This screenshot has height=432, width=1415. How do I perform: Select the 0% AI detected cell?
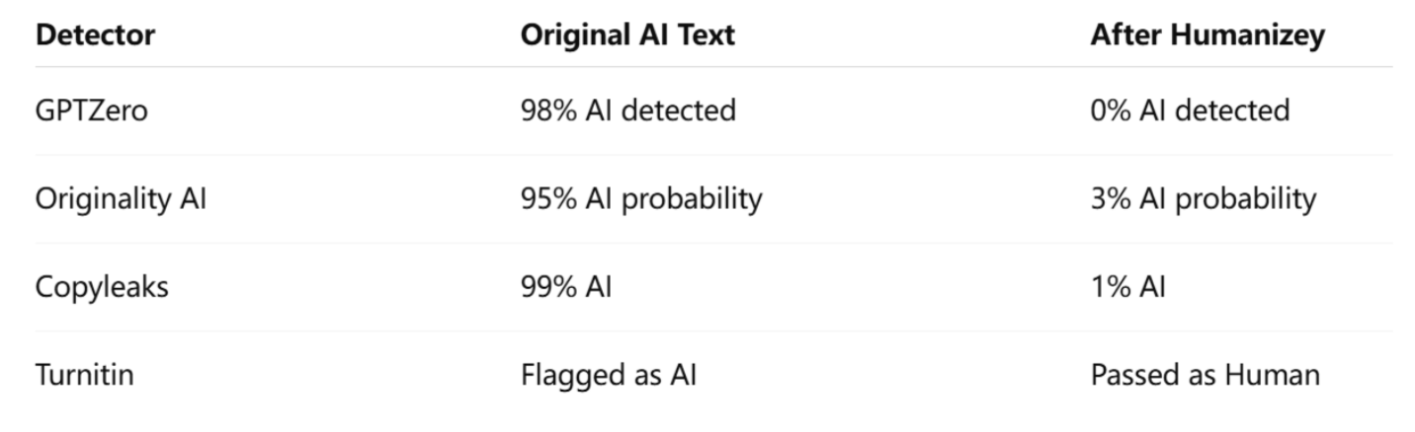[x=1190, y=109]
